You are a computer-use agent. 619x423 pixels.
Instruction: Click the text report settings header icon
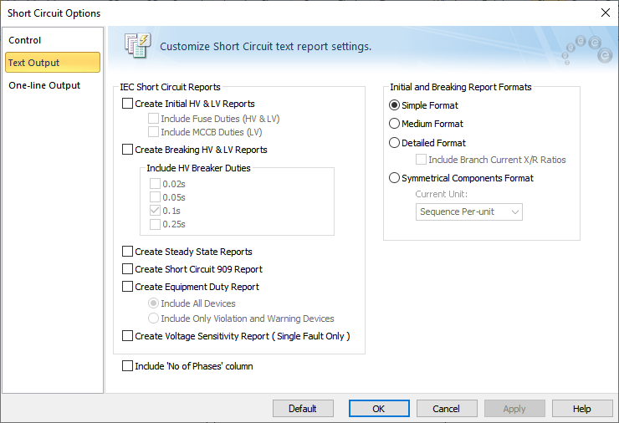(x=136, y=46)
